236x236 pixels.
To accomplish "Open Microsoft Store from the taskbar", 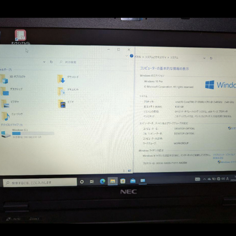I will click(123, 181).
